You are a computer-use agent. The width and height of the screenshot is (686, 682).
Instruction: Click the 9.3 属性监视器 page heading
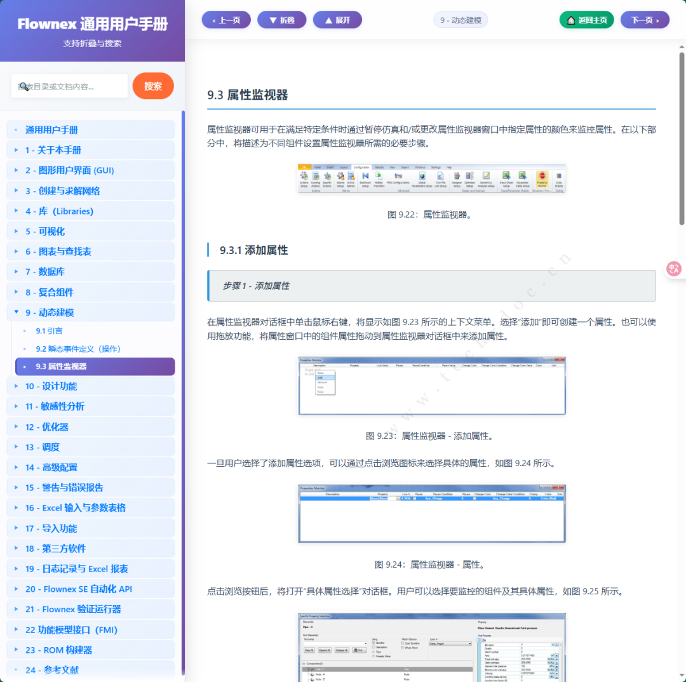(248, 95)
